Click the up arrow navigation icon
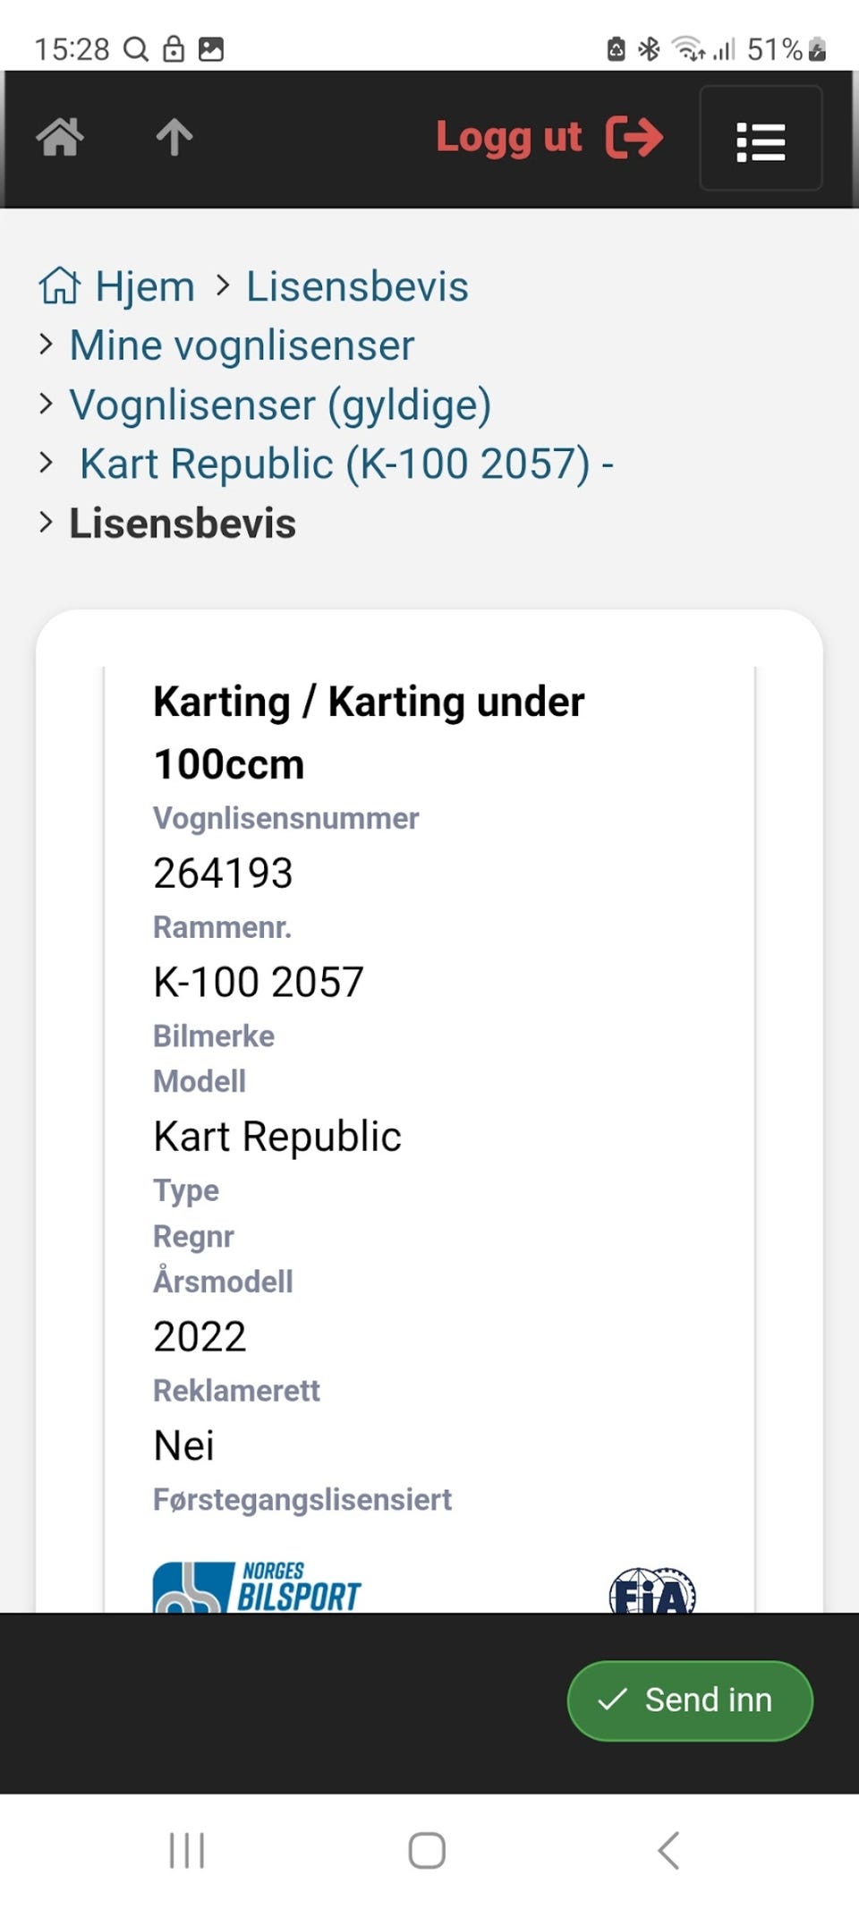This screenshot has width=859, height=1909. pos(174,138)
